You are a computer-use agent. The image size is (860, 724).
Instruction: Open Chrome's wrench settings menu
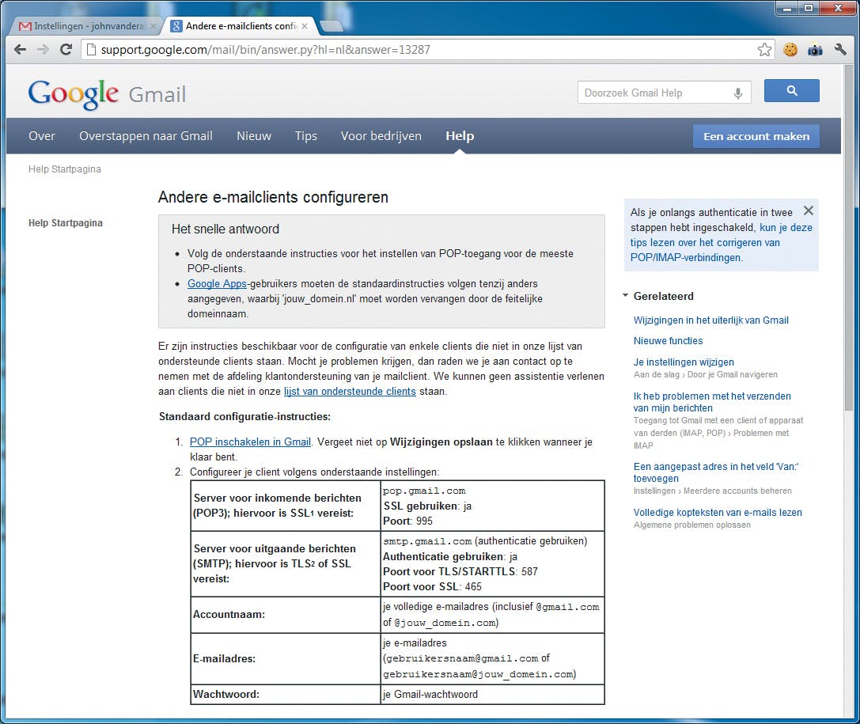coord(840,50)
